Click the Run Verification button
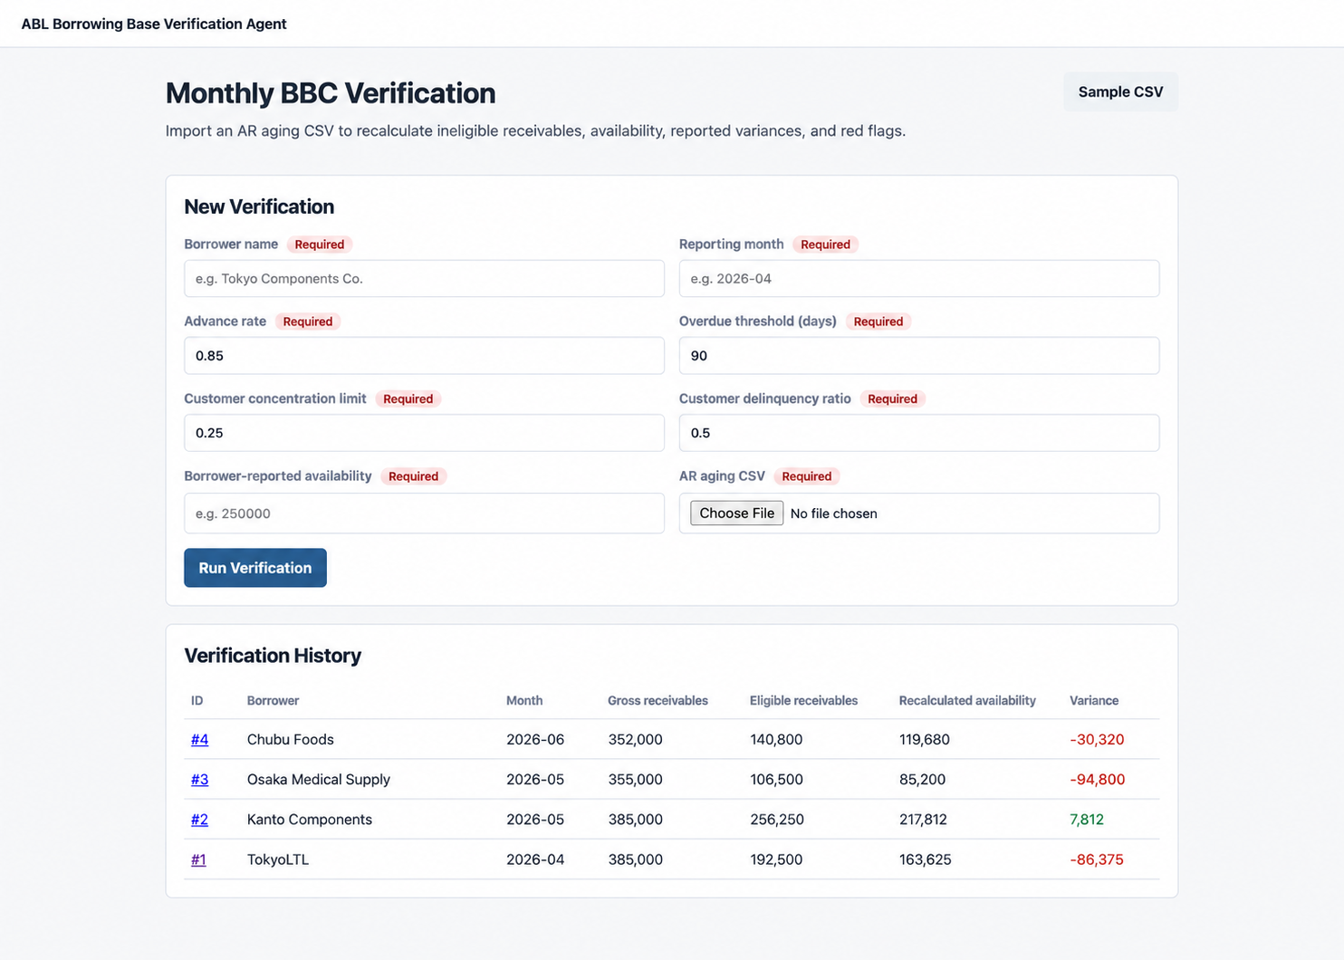This screenshot has width=1344, height=960. pyautogui.click(x=255, y=568)
